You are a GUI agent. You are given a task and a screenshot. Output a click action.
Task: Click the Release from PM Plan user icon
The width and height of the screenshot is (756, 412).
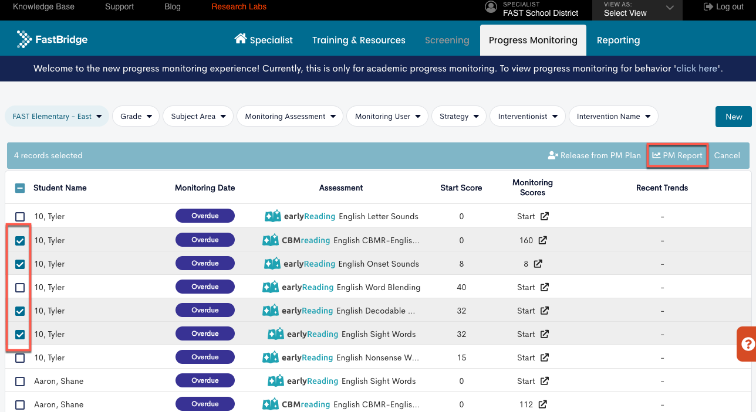(x=553, y=155)
